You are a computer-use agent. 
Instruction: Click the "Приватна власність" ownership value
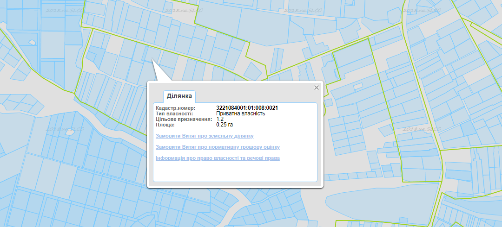click(240, 113)
